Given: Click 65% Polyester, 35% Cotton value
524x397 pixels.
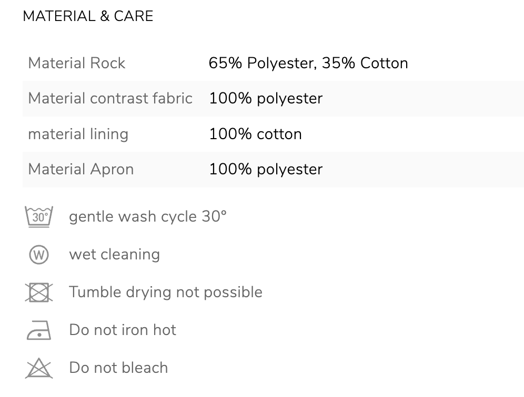Looking at the screenshot, I should click(x=308, y=63).
